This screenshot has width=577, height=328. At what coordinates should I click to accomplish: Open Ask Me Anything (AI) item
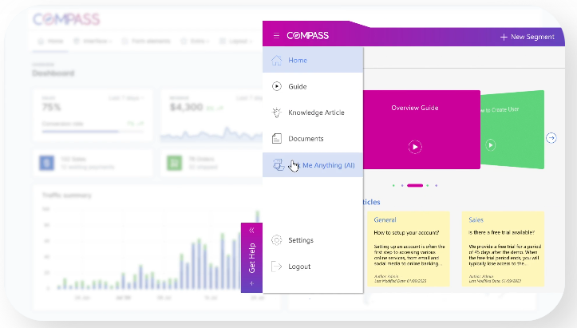[x=313, y=165]
